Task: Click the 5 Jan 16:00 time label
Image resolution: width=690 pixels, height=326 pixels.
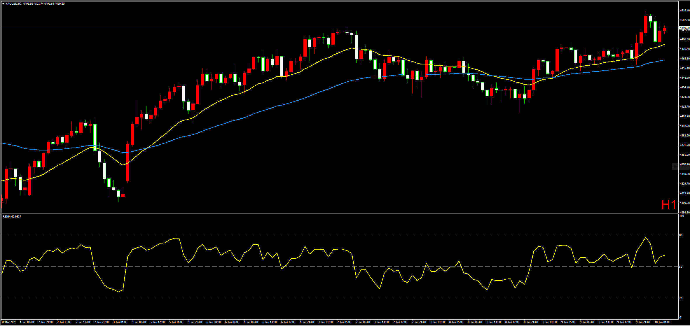Action: pyautogui.click(x=176, y=322)
